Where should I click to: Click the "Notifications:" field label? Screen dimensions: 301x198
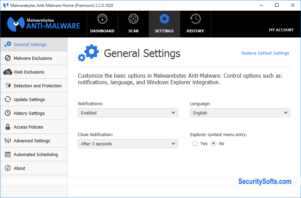point(91,104)
